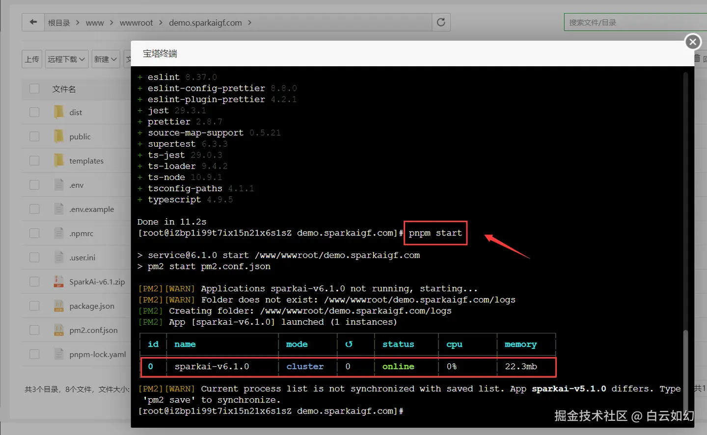707x435 pixels.
Task: Focus the 搜索文件/目录 search field
Action: click(x=635, y=22)
